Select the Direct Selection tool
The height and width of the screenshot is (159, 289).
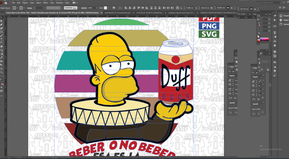coord(1,21)
